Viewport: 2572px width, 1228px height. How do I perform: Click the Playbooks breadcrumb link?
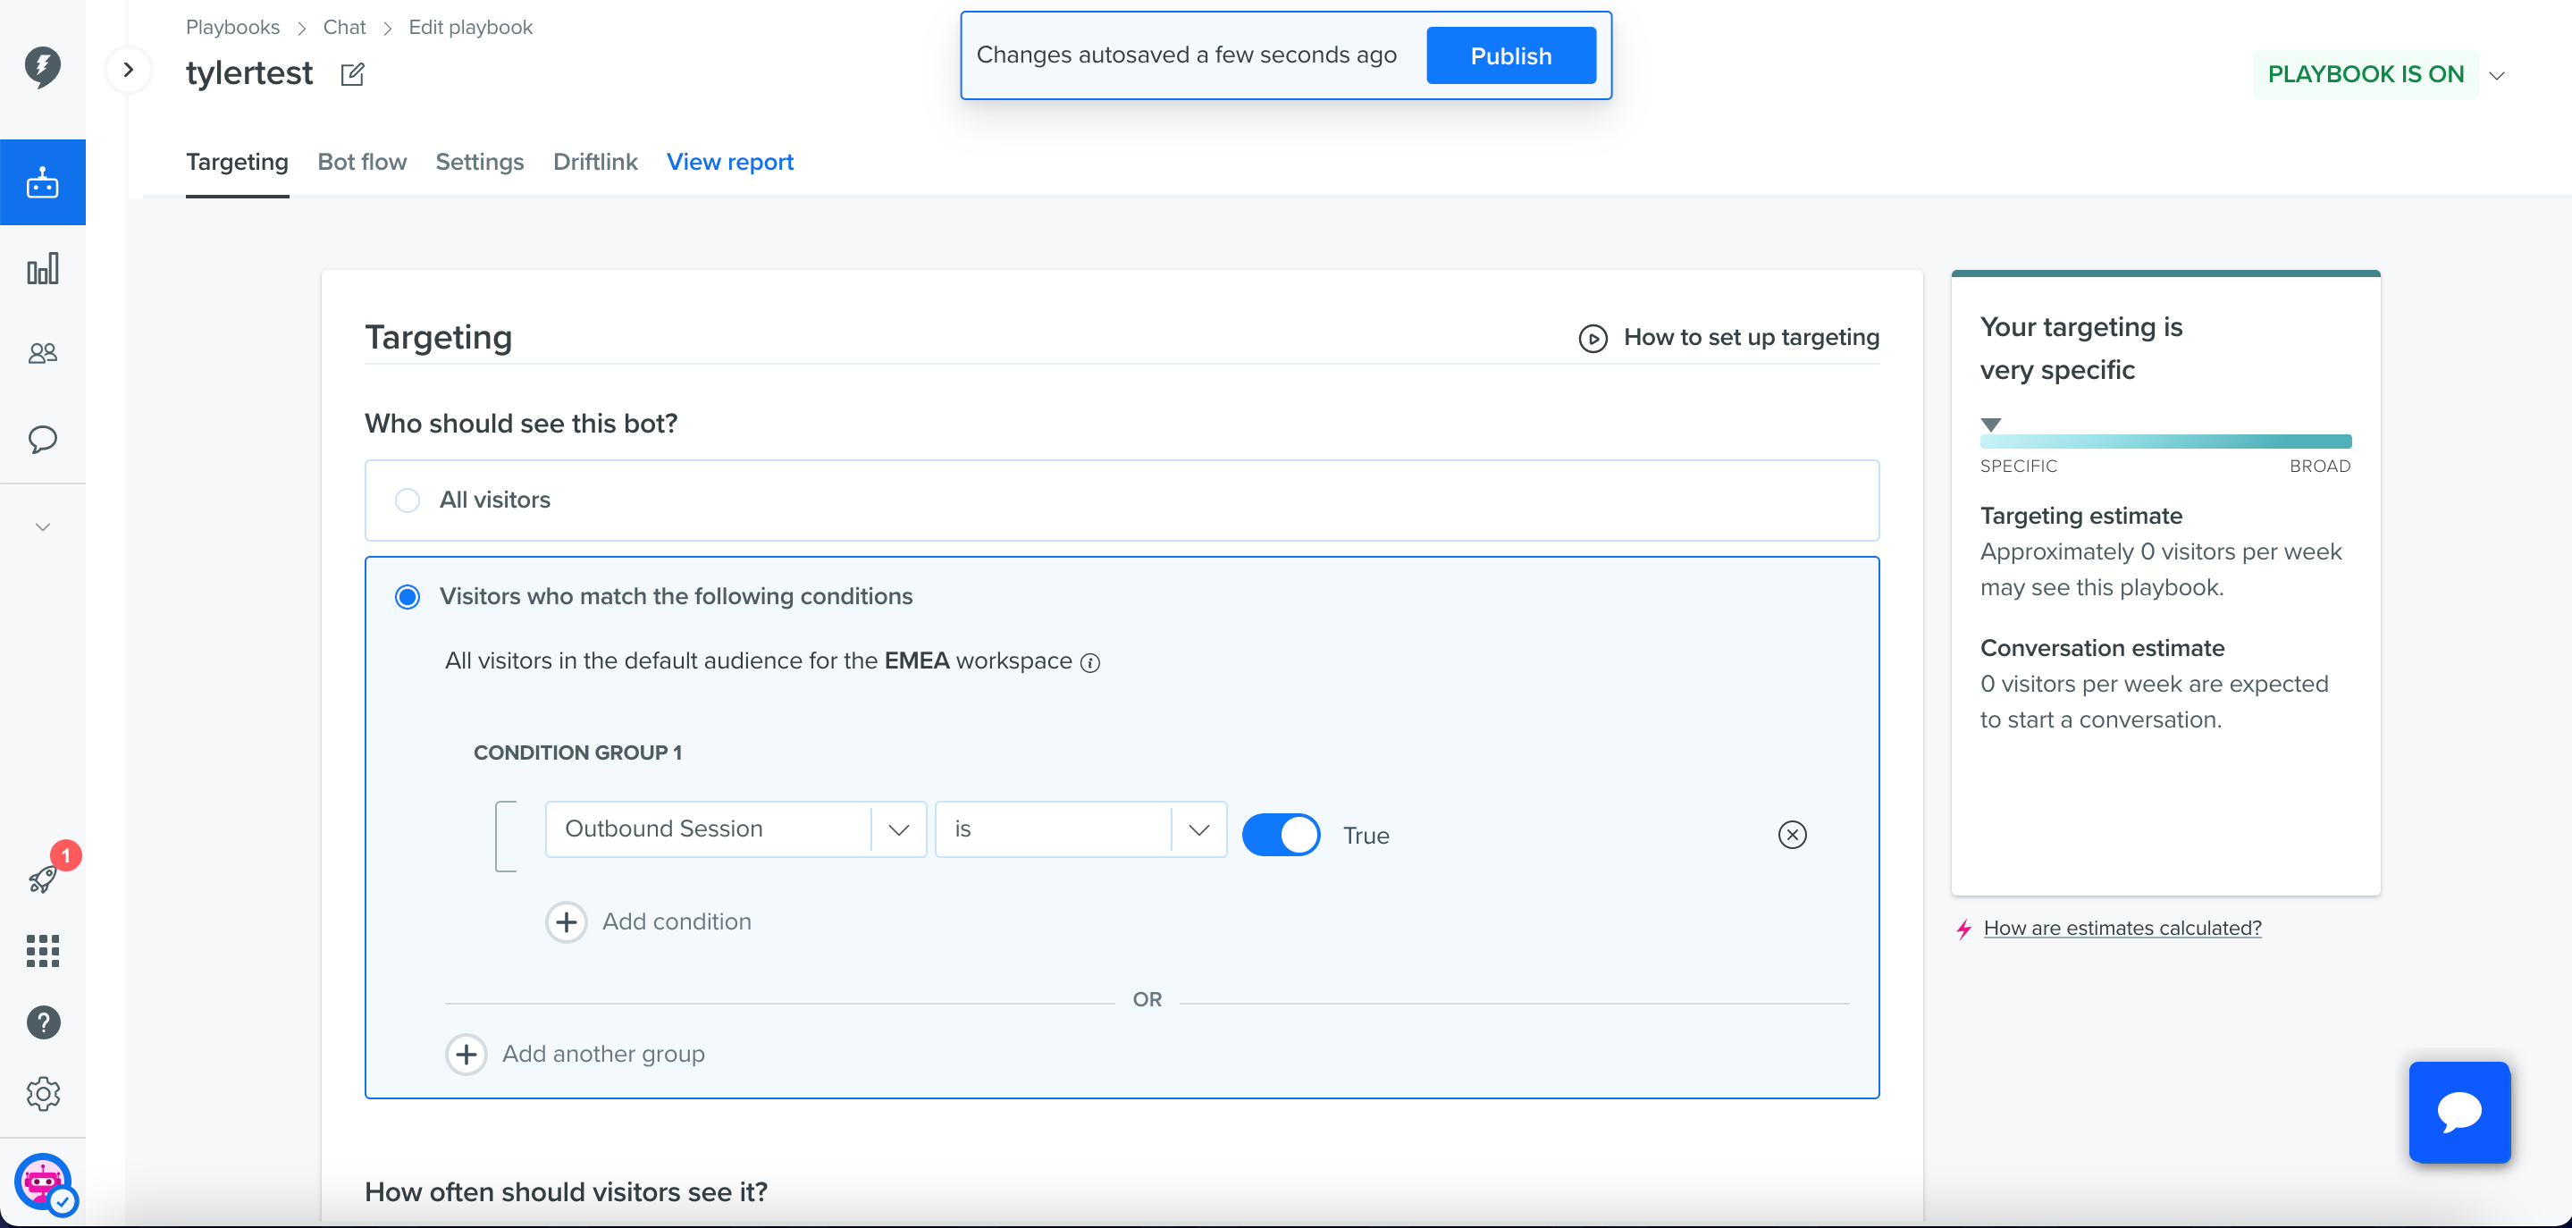[232, 28]
